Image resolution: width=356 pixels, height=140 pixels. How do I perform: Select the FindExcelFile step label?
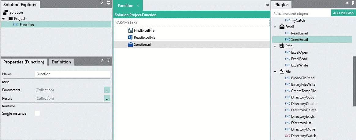coord(144,31)
